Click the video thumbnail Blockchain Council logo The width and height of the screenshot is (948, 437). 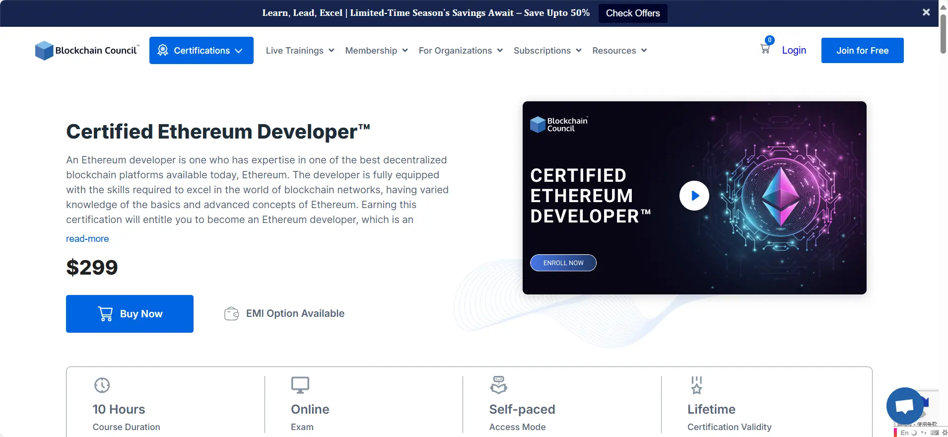559,125
